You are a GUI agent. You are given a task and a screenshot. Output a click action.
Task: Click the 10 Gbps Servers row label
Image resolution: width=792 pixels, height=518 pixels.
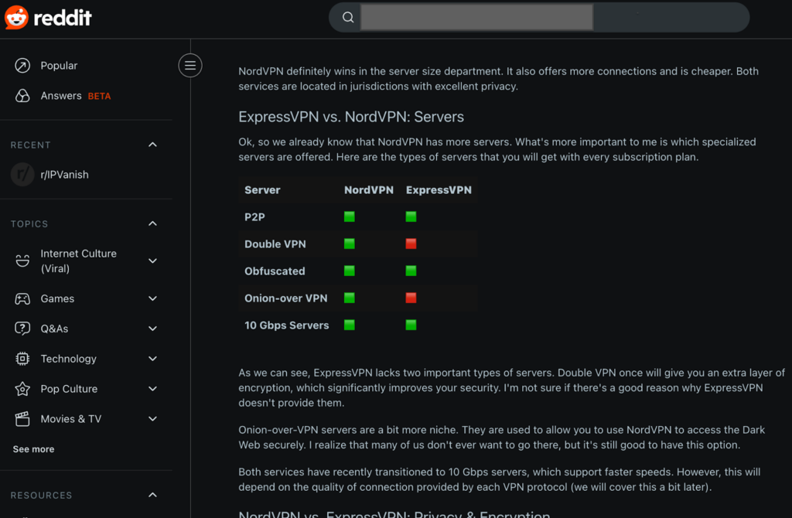pyautogui.click(x=286, y=325)
